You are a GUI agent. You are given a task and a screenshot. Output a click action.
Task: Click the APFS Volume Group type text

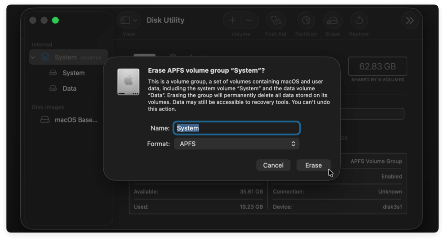376,161
